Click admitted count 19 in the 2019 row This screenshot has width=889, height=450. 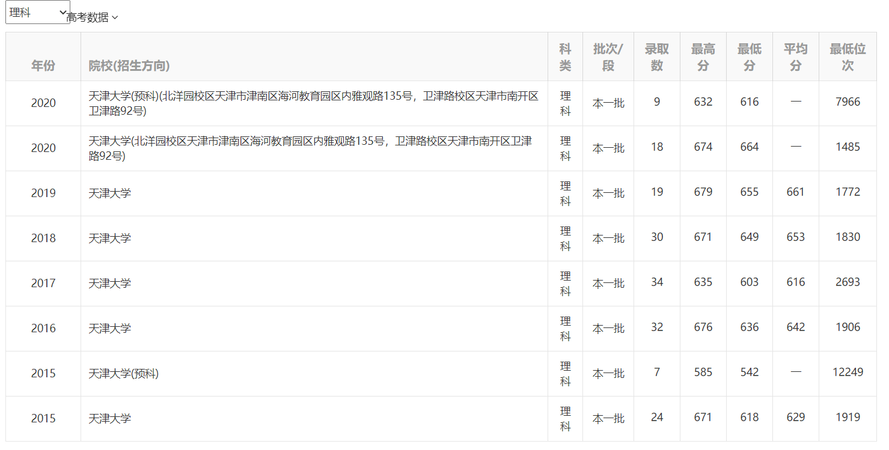coord(657,192)
